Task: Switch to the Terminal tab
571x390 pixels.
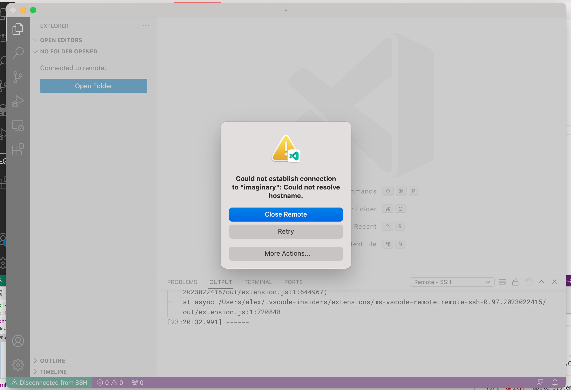Action: 258,282
